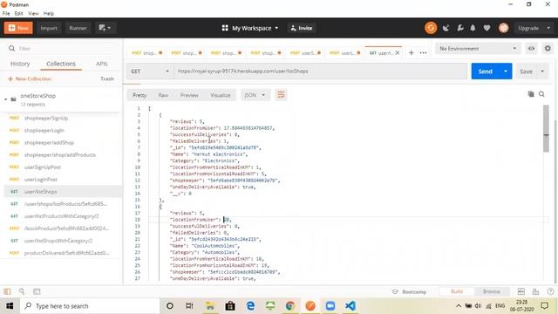Toggle line wrap icon in response
The image size is (558, 314).
point(281,95)
